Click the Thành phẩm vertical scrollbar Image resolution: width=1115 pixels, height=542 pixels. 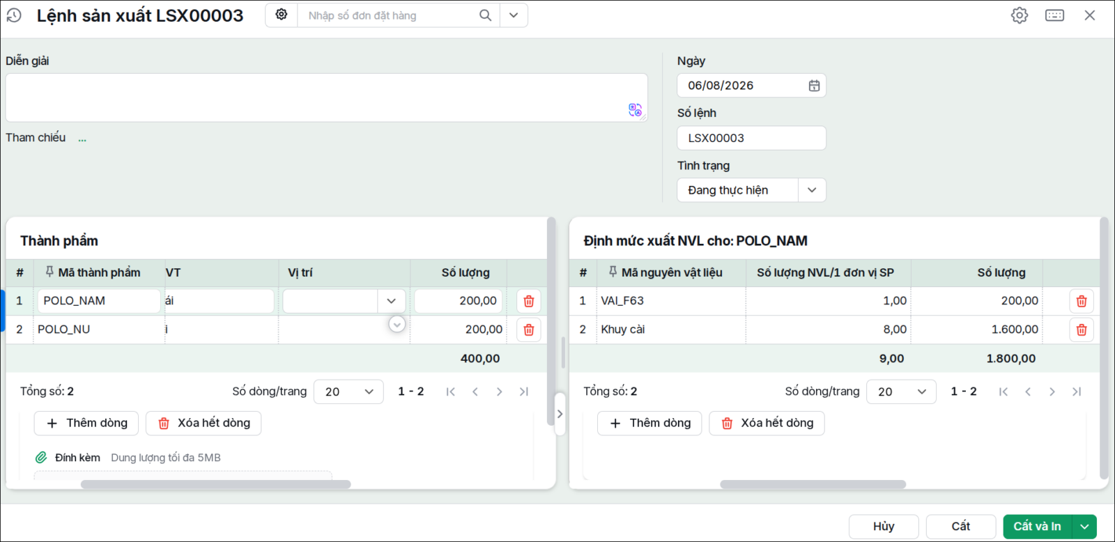pyautogui.click(x=551, y=320)
